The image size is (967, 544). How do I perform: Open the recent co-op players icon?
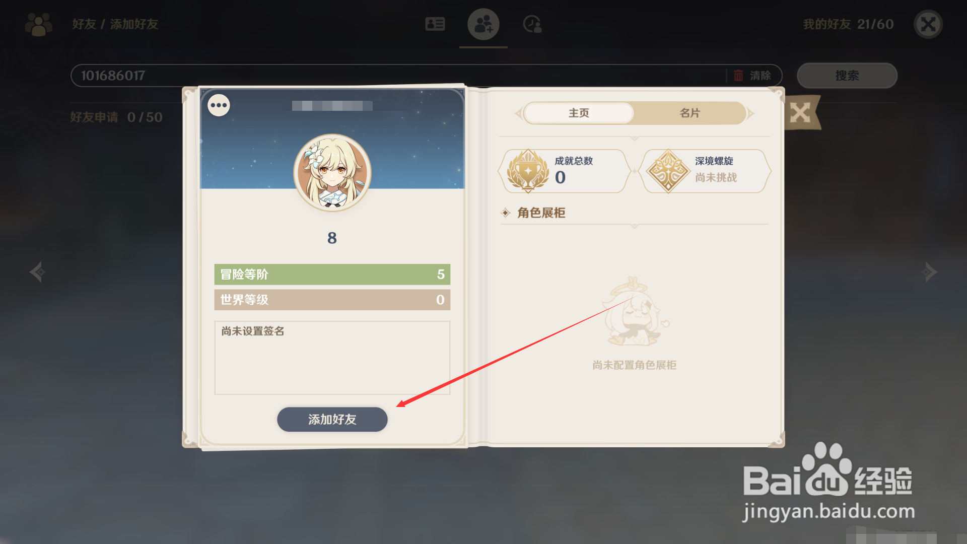pos(532,24)
